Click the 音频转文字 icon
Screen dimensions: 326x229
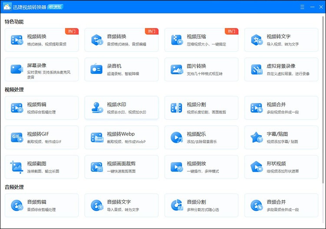[97, 205]
